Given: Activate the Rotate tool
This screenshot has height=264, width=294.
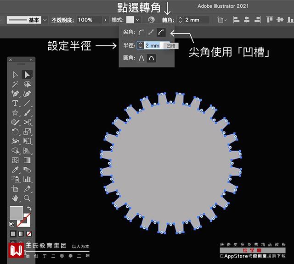Looking at the screenshot, I should pyautogui.click(x=15, y=132).
